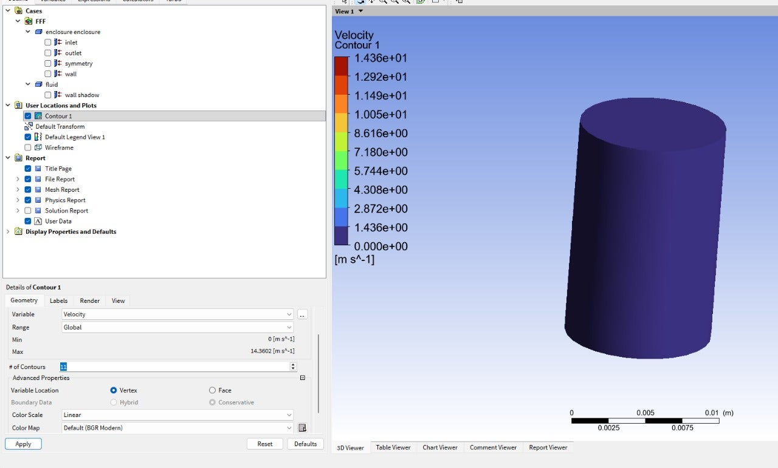
Task: Check the Solution Report checkbox
Action: (x=28, y=211)
